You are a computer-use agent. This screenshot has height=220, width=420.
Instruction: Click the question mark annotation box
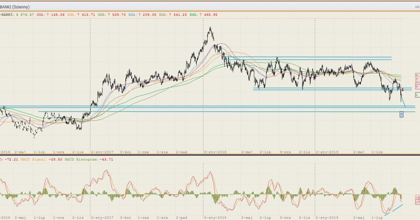pyautogui.click(x=401, y=114)
